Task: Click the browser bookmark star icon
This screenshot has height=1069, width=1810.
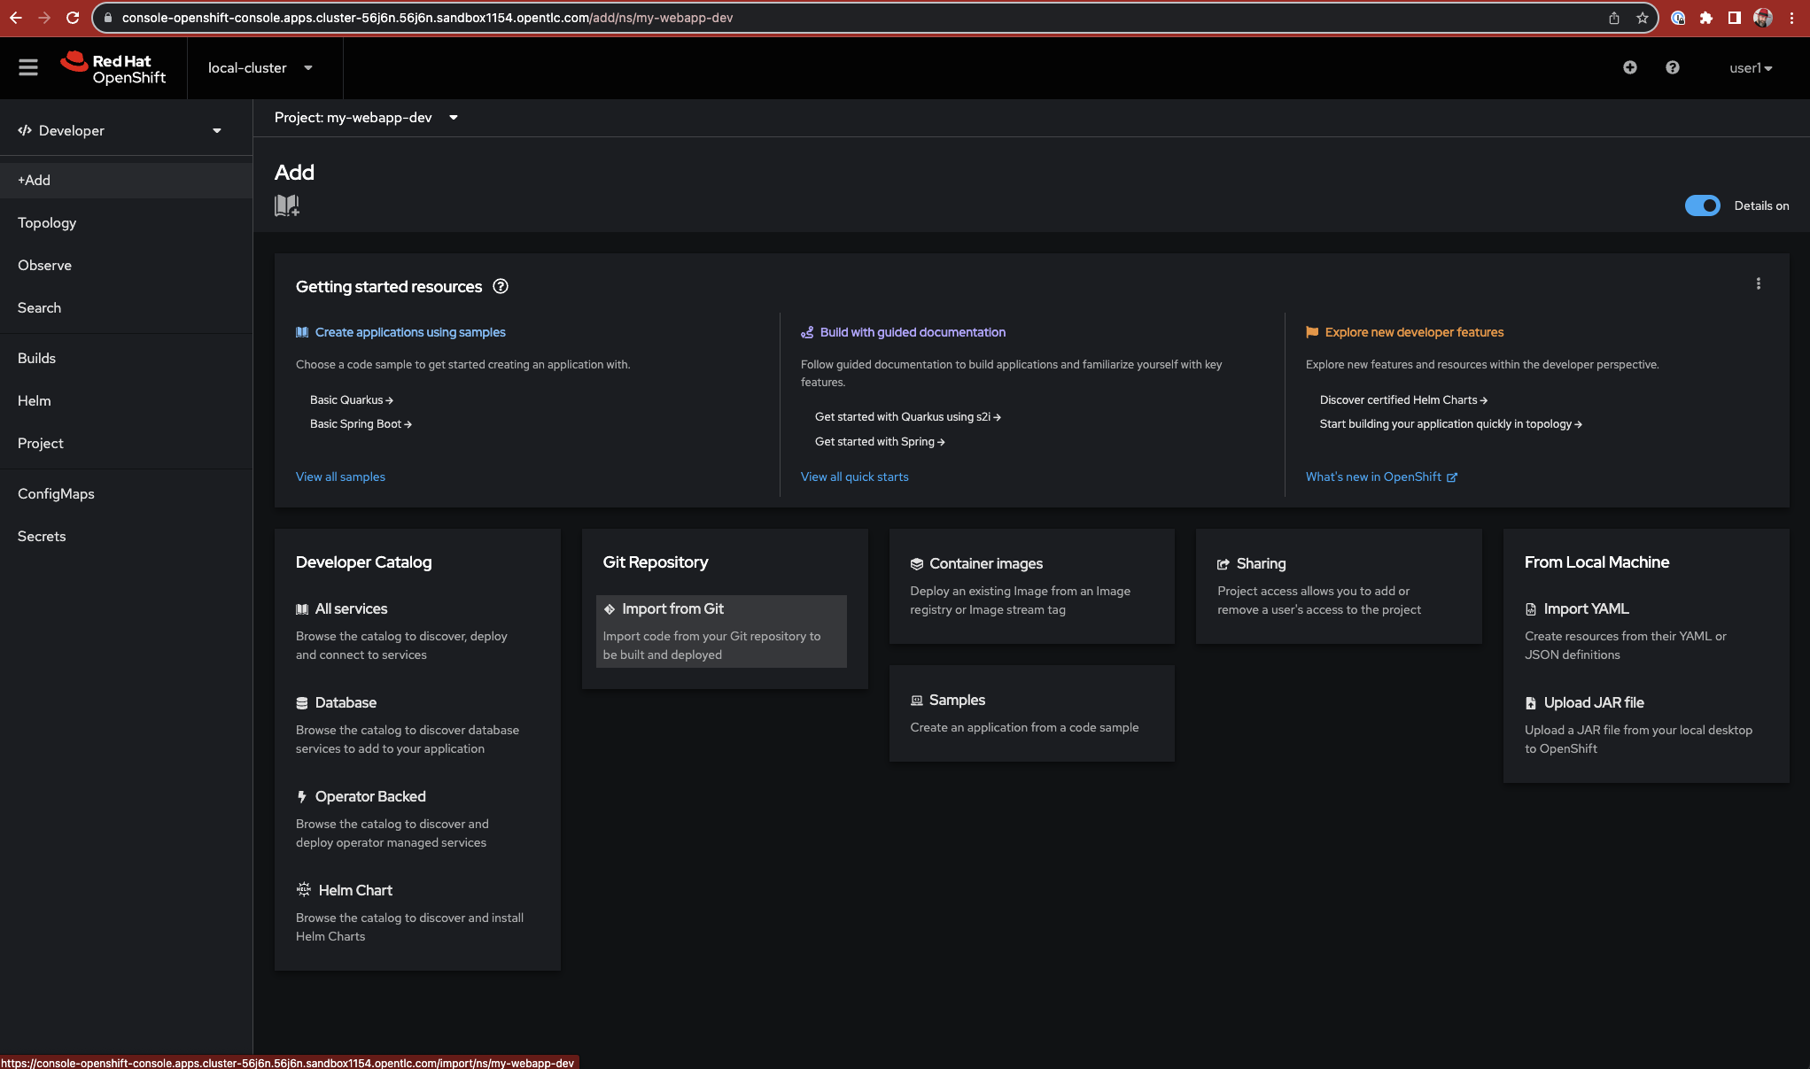Action: [x=1642, y=18]
